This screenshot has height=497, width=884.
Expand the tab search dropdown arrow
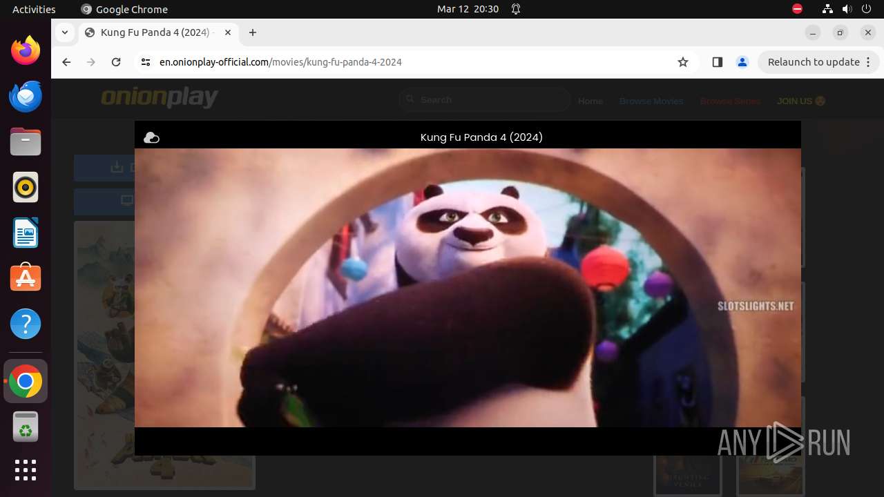click(64, 32)
